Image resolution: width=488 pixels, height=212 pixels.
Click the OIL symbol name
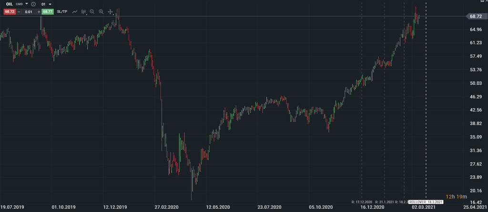coord(10,4)
